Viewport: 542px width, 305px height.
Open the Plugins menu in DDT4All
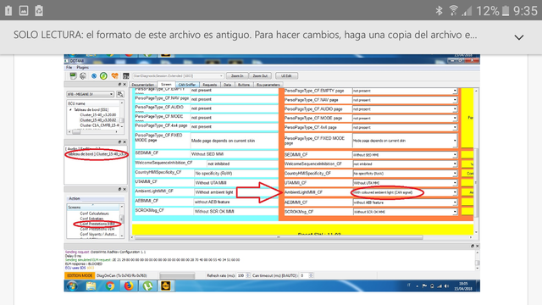[83, 68]
